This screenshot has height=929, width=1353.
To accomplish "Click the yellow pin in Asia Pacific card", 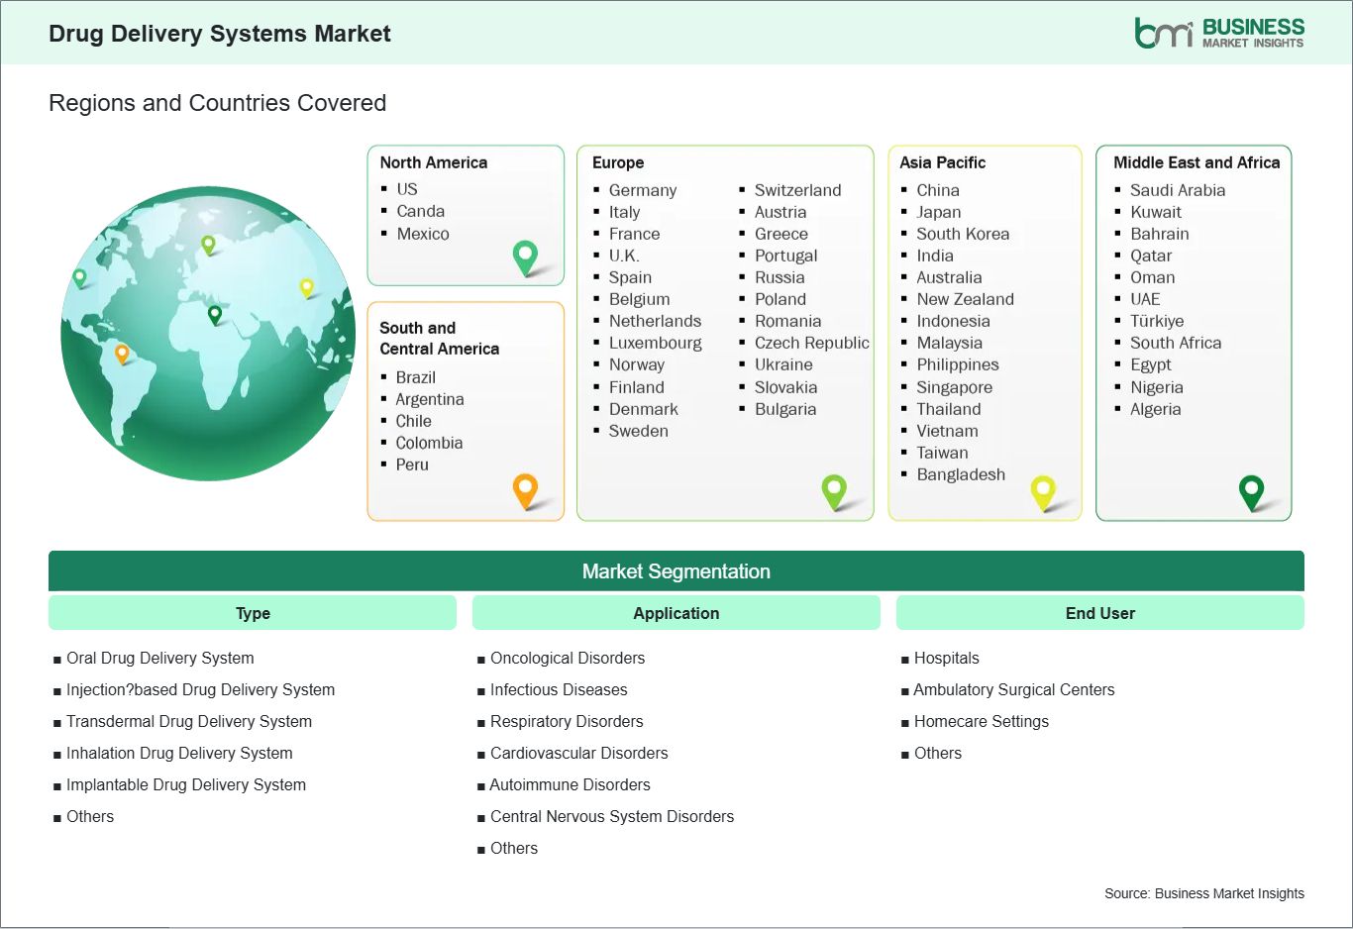I will click(1043, 490).
